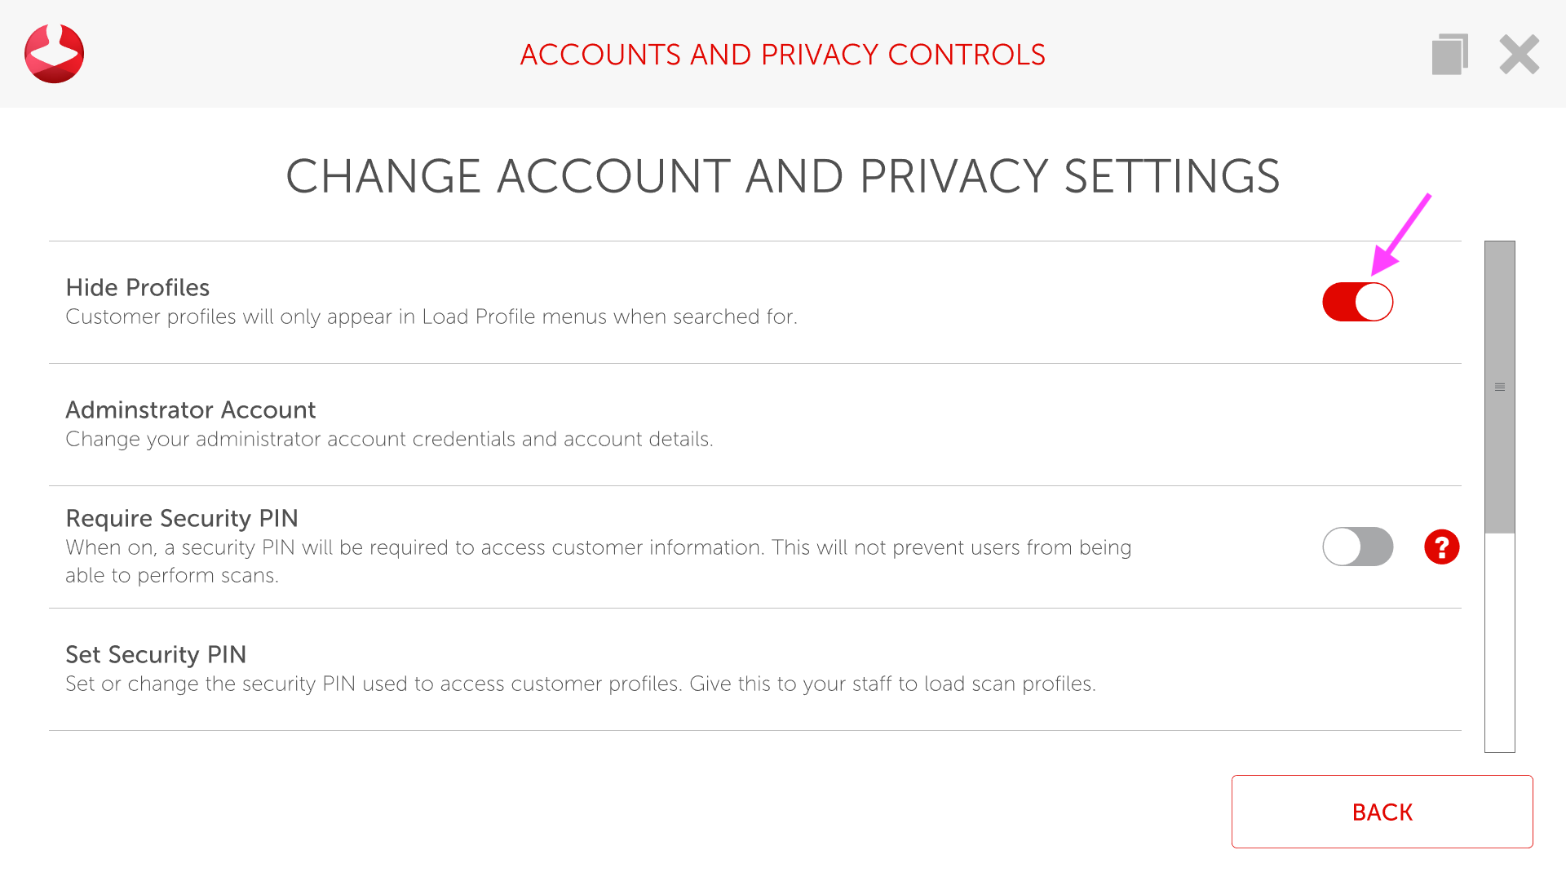Click the red bird logo icon
The height and width of the screenshot is (881, 1566).
tap(54, 54)
